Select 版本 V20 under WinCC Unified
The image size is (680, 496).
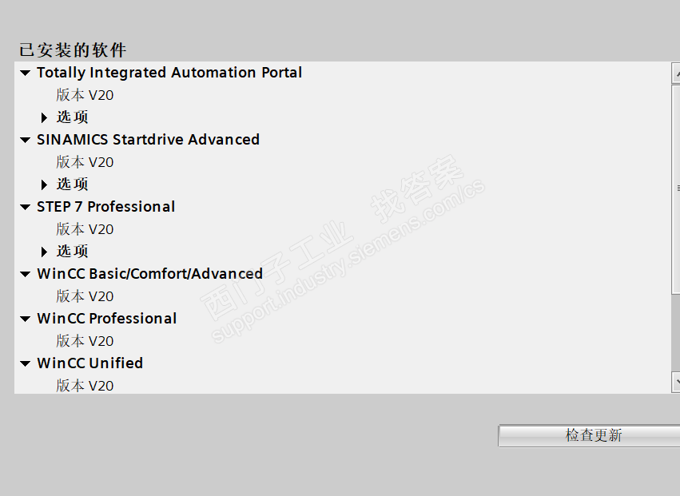tap(85, 386)
